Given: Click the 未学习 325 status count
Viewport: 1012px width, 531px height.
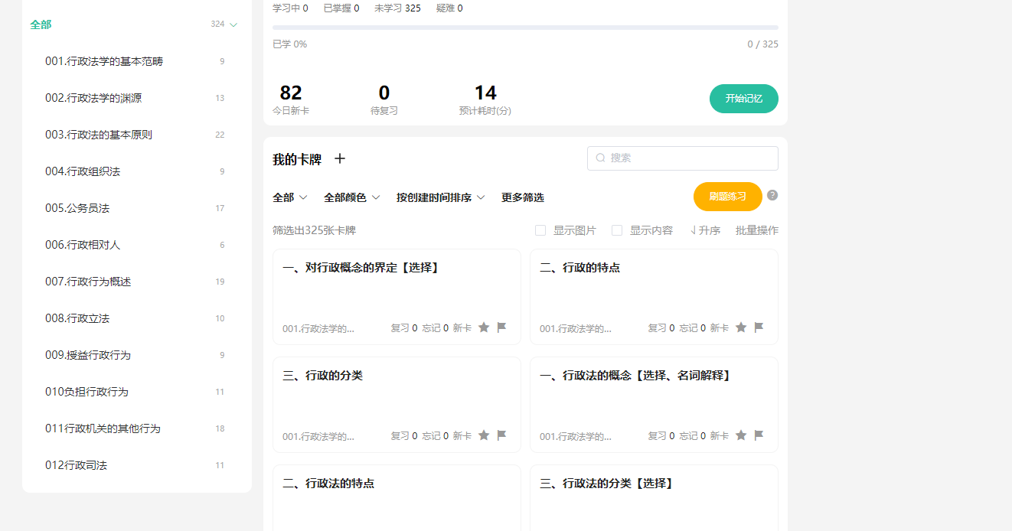Looking at the screenshot, I should click(x=397, y=8).
